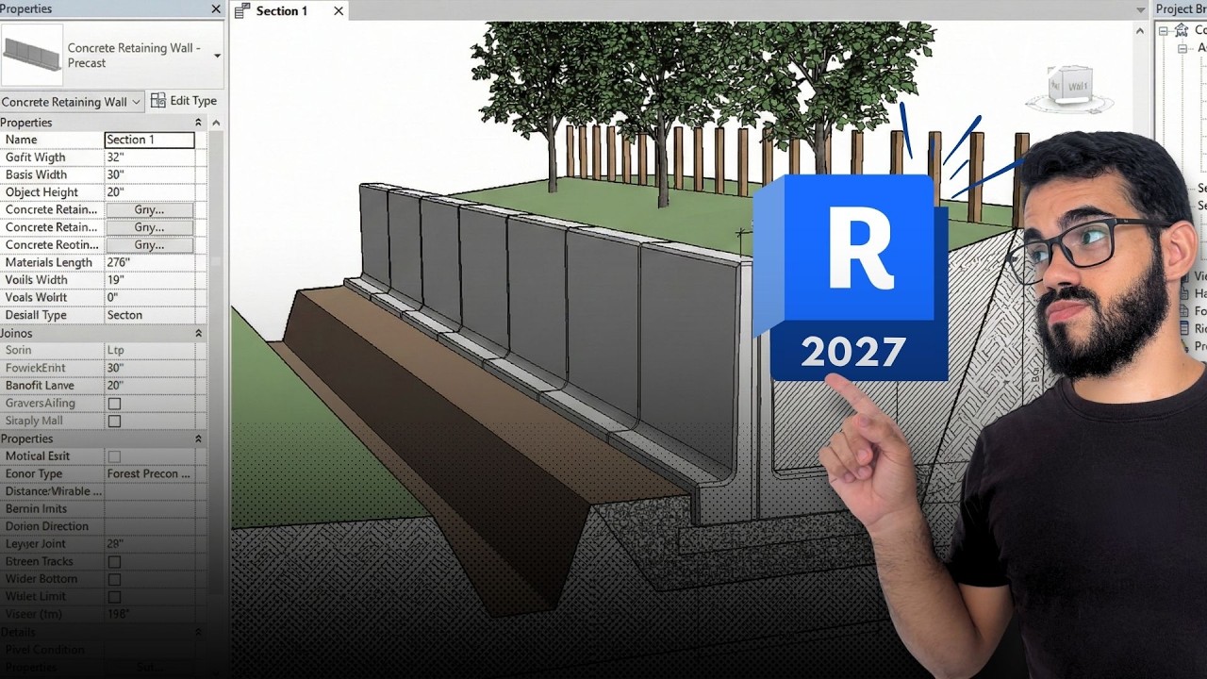Viewport: 1207px width, 679px height.
Task: Toggle the Motical Esrit checkbox
Action: [x=114, y=456]
